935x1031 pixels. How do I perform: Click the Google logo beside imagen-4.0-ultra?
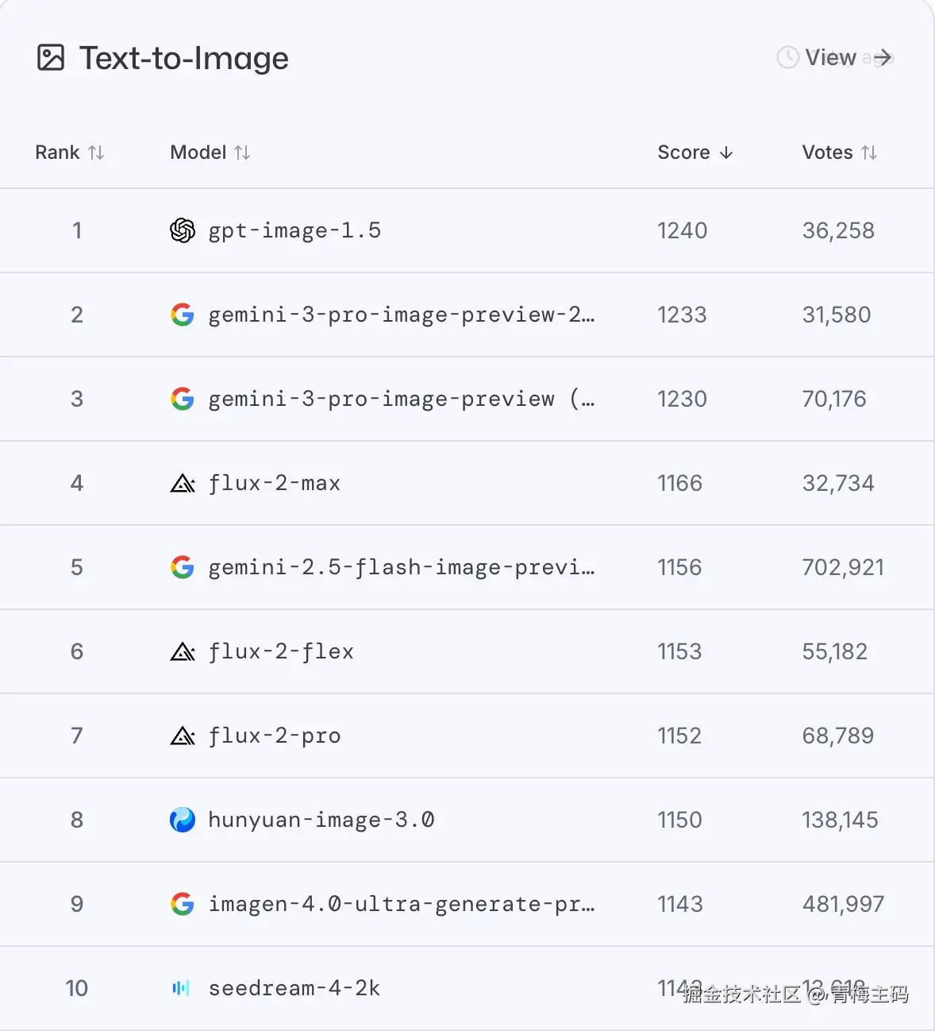(x=183, y=904)
